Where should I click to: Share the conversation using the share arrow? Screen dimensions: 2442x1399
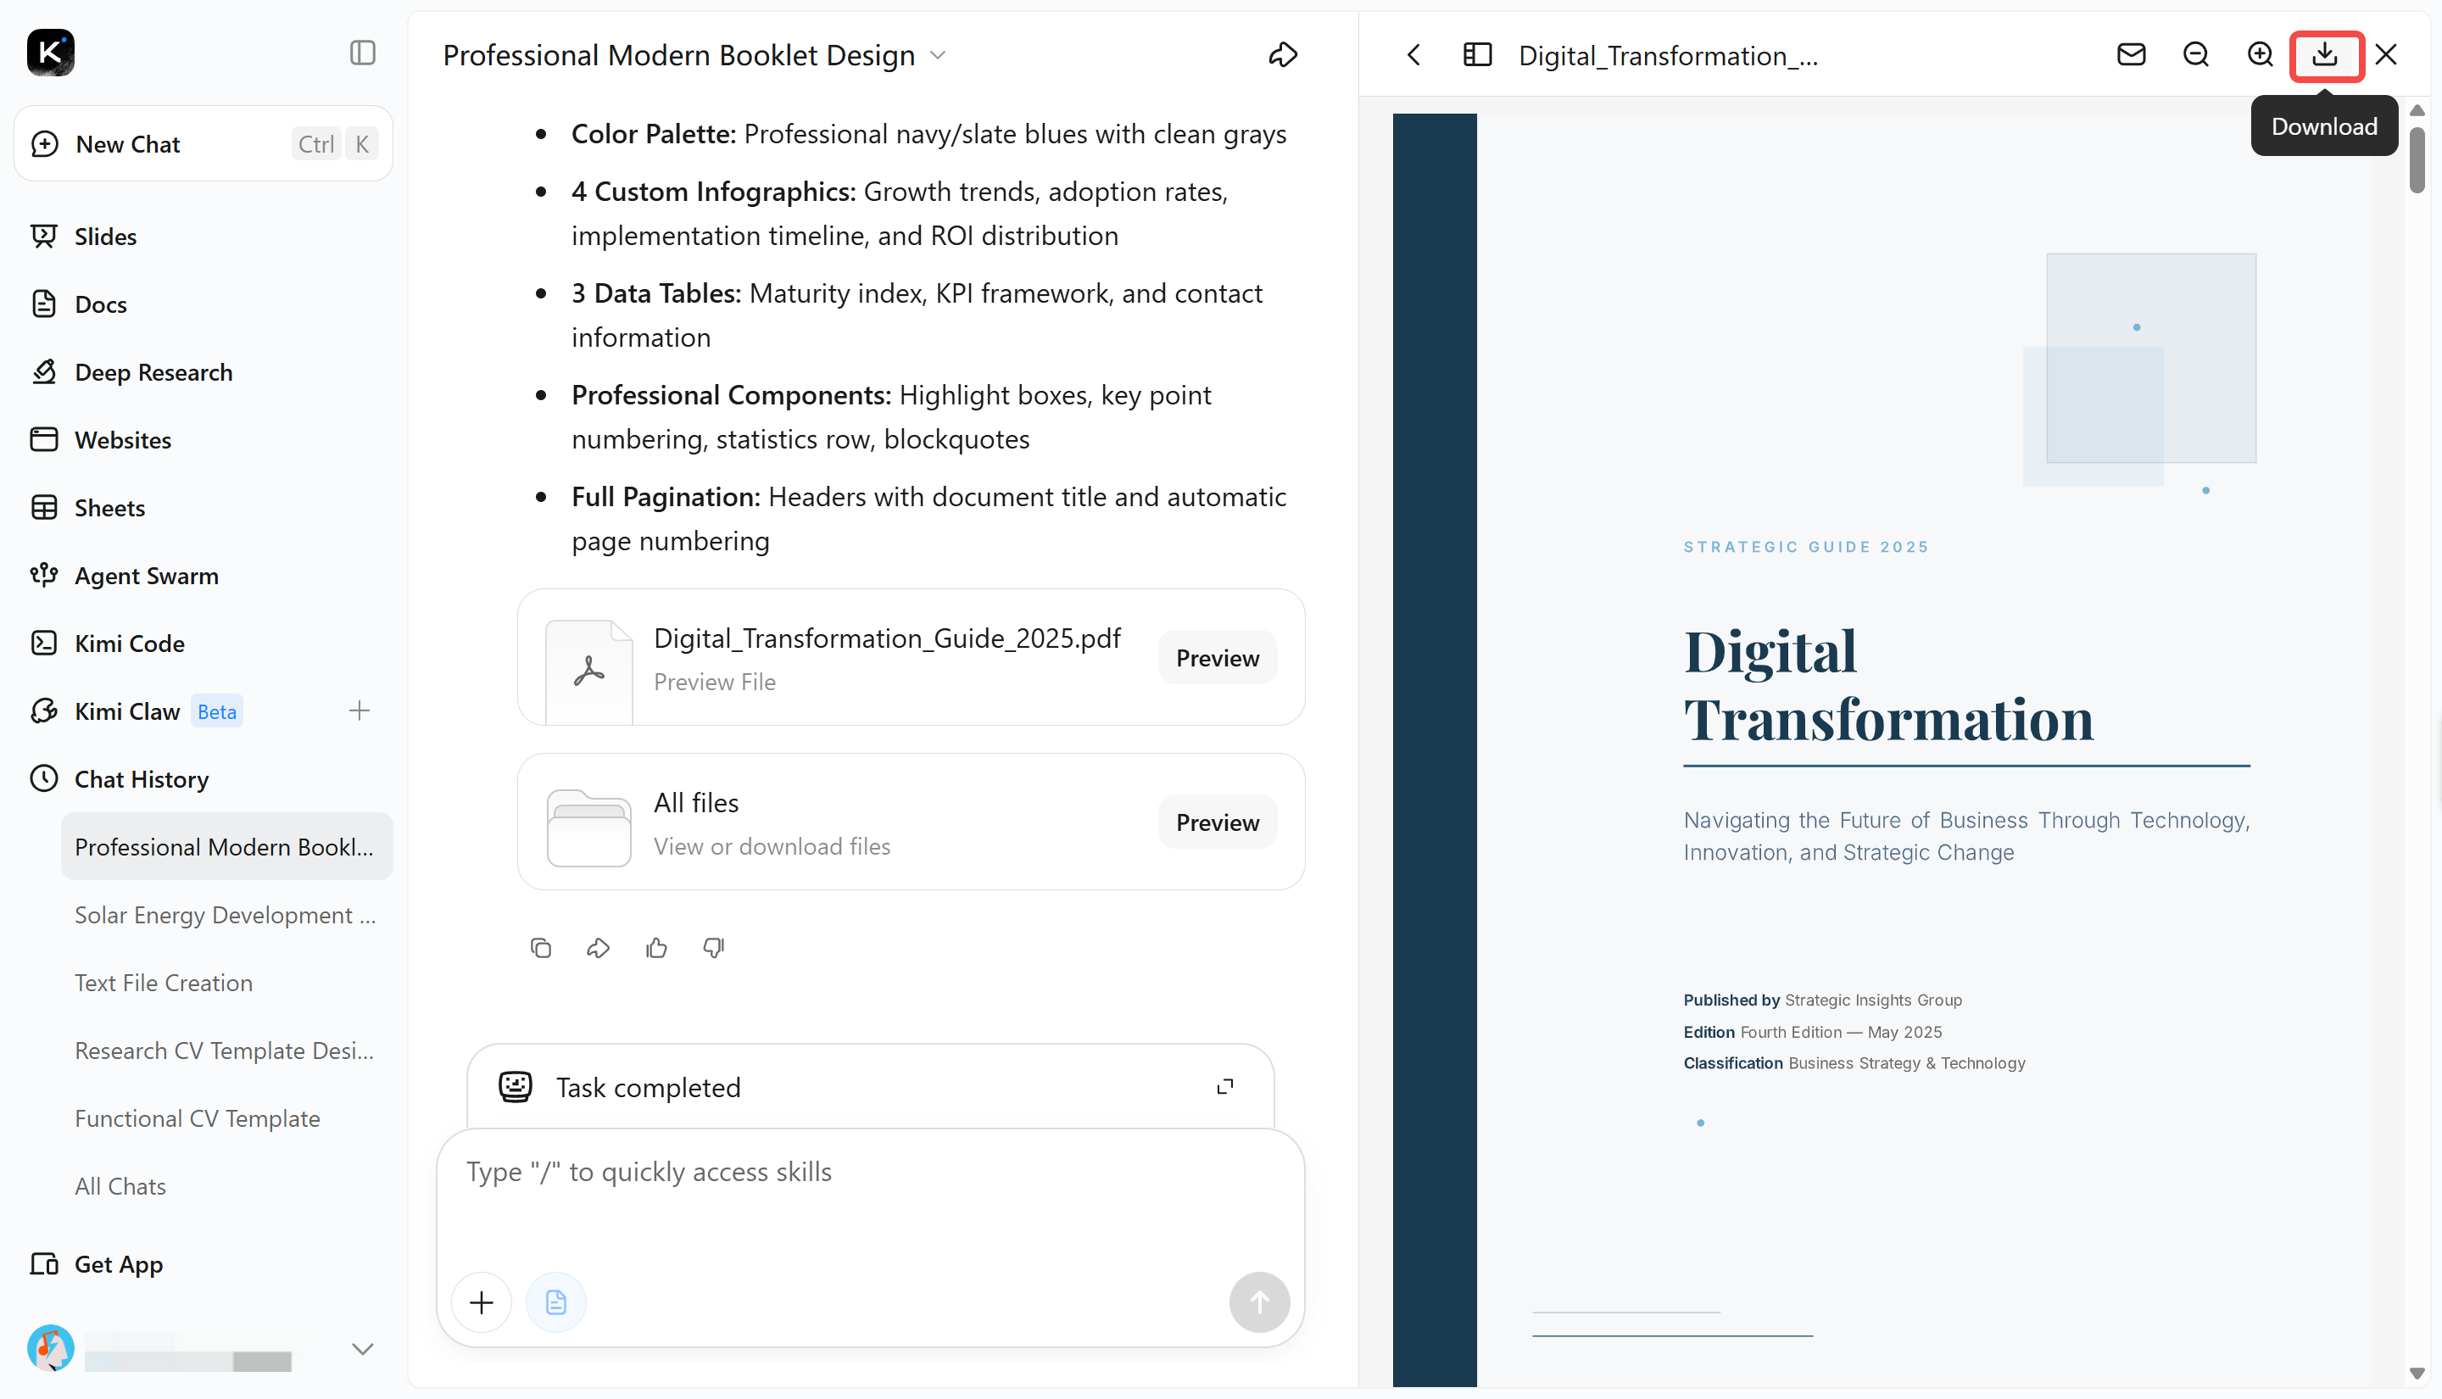1283,55
